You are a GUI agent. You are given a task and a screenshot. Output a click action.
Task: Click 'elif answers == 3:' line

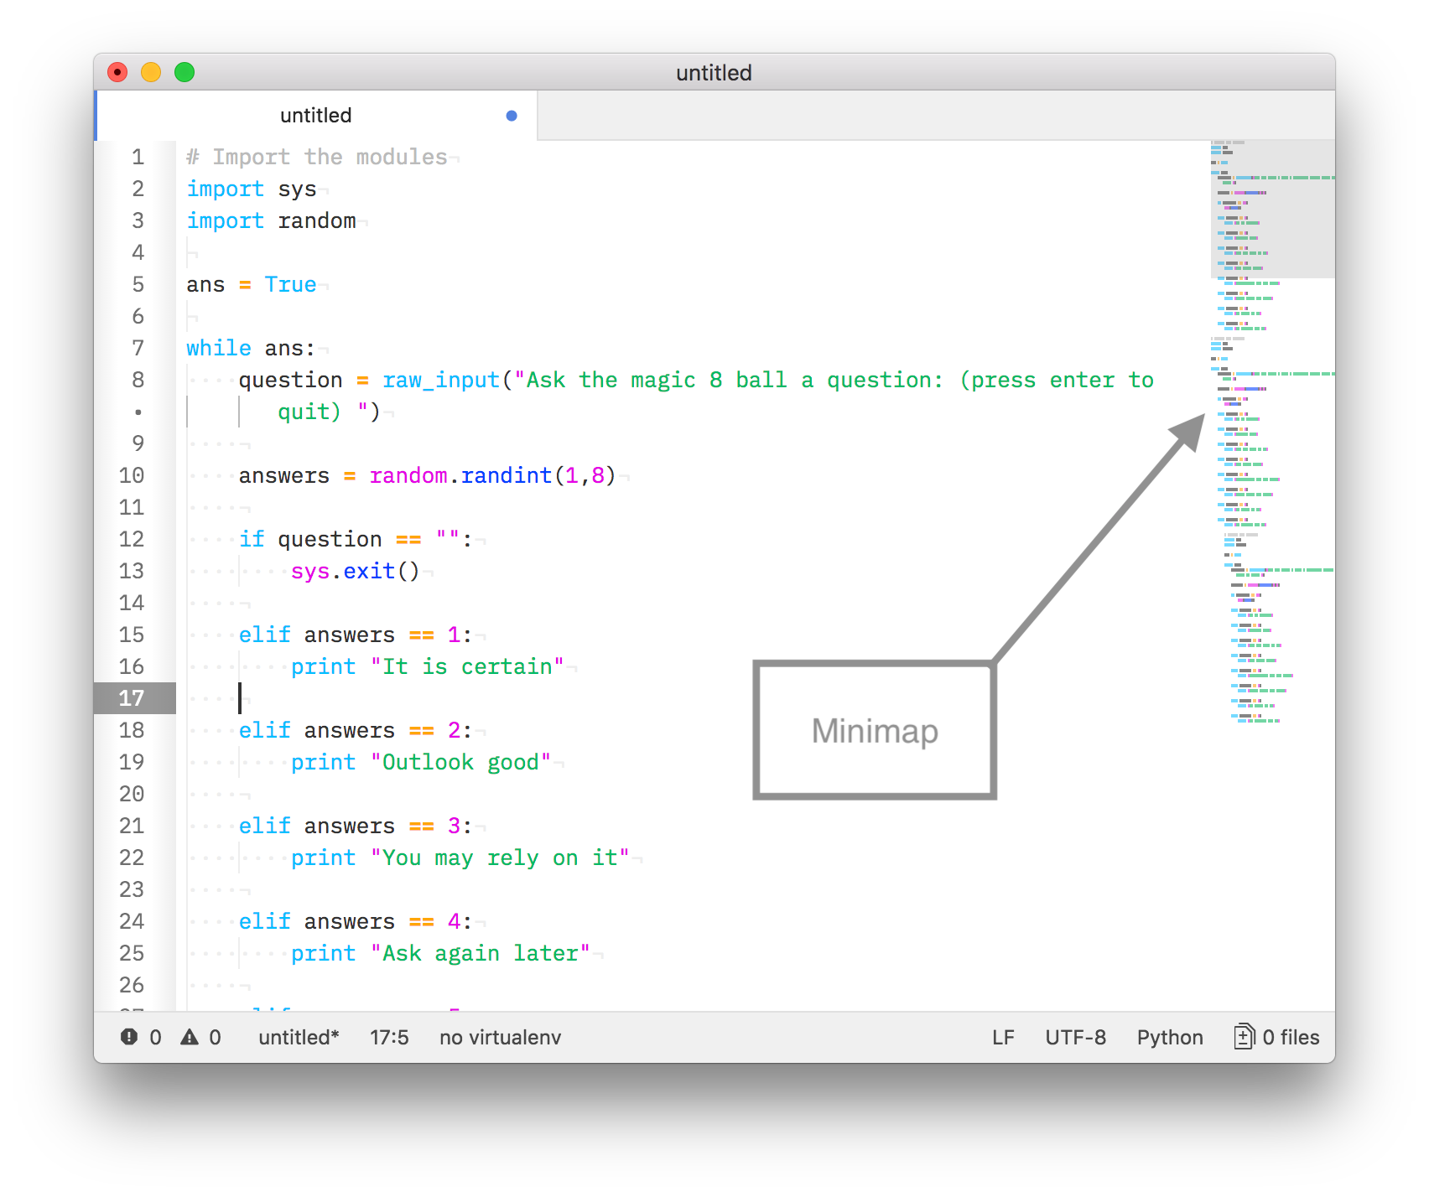pos(356,826)
